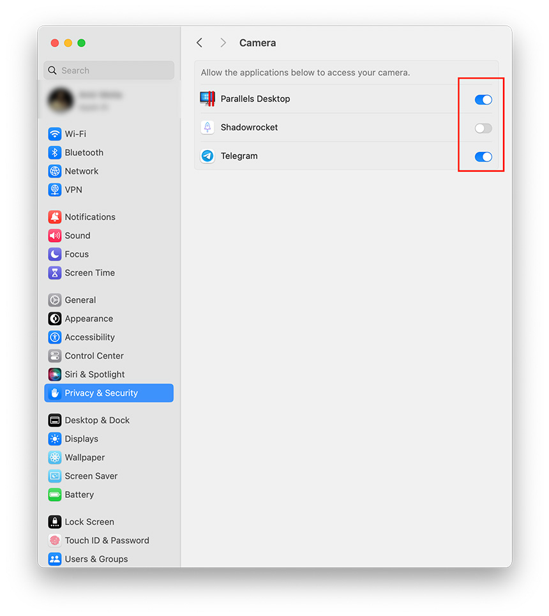Disable camera access for Parallels Desktop
Viewport: 549px width, 616px height.
483,100
